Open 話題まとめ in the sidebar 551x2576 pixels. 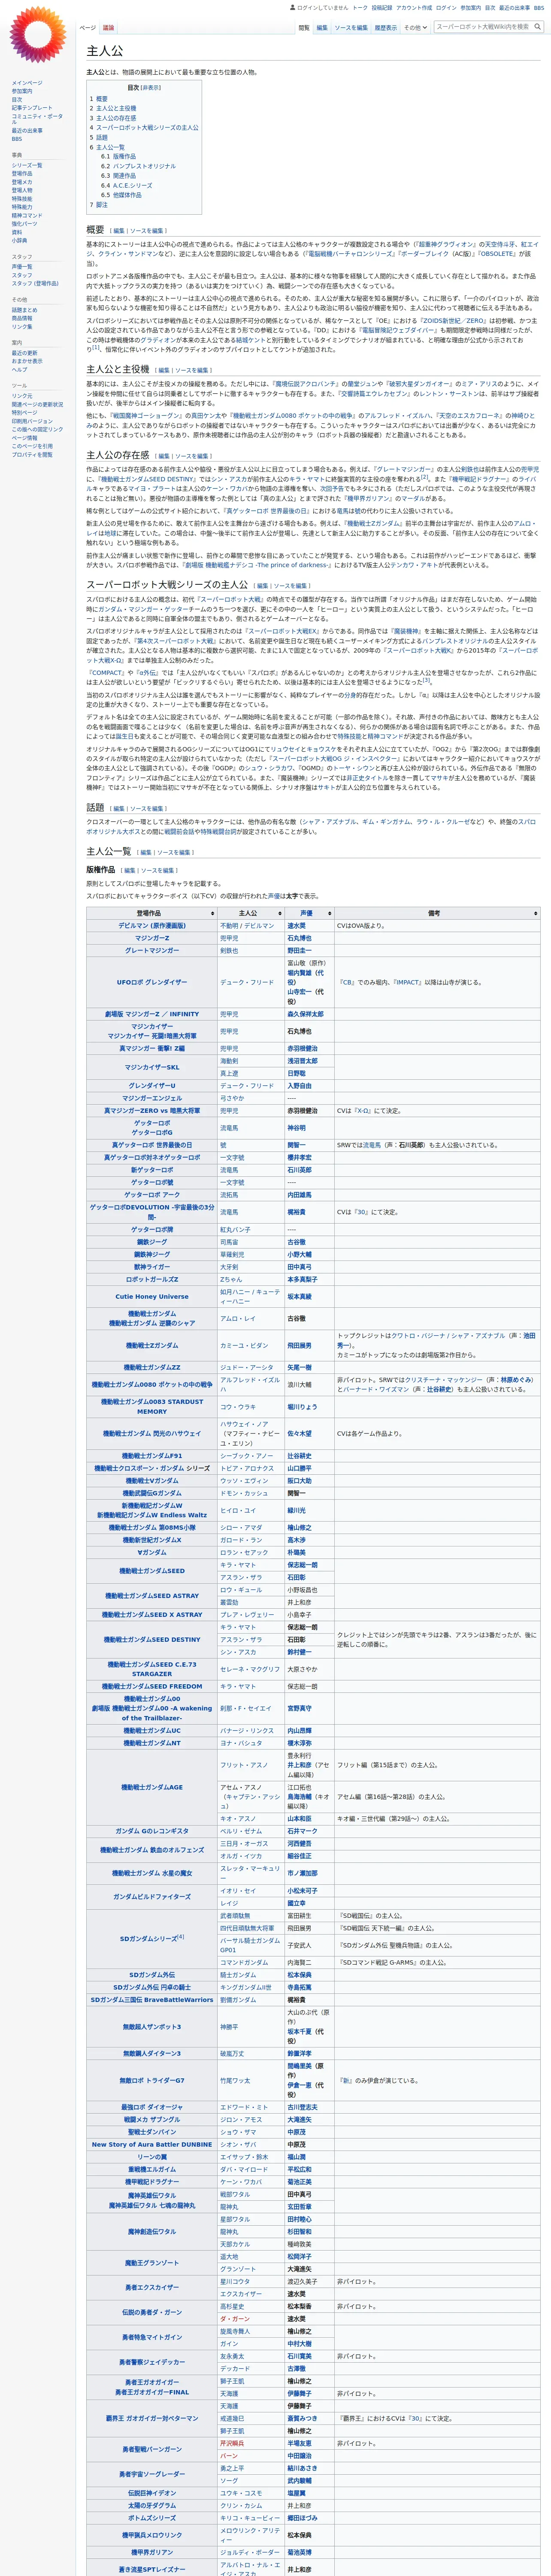point(25,310)
